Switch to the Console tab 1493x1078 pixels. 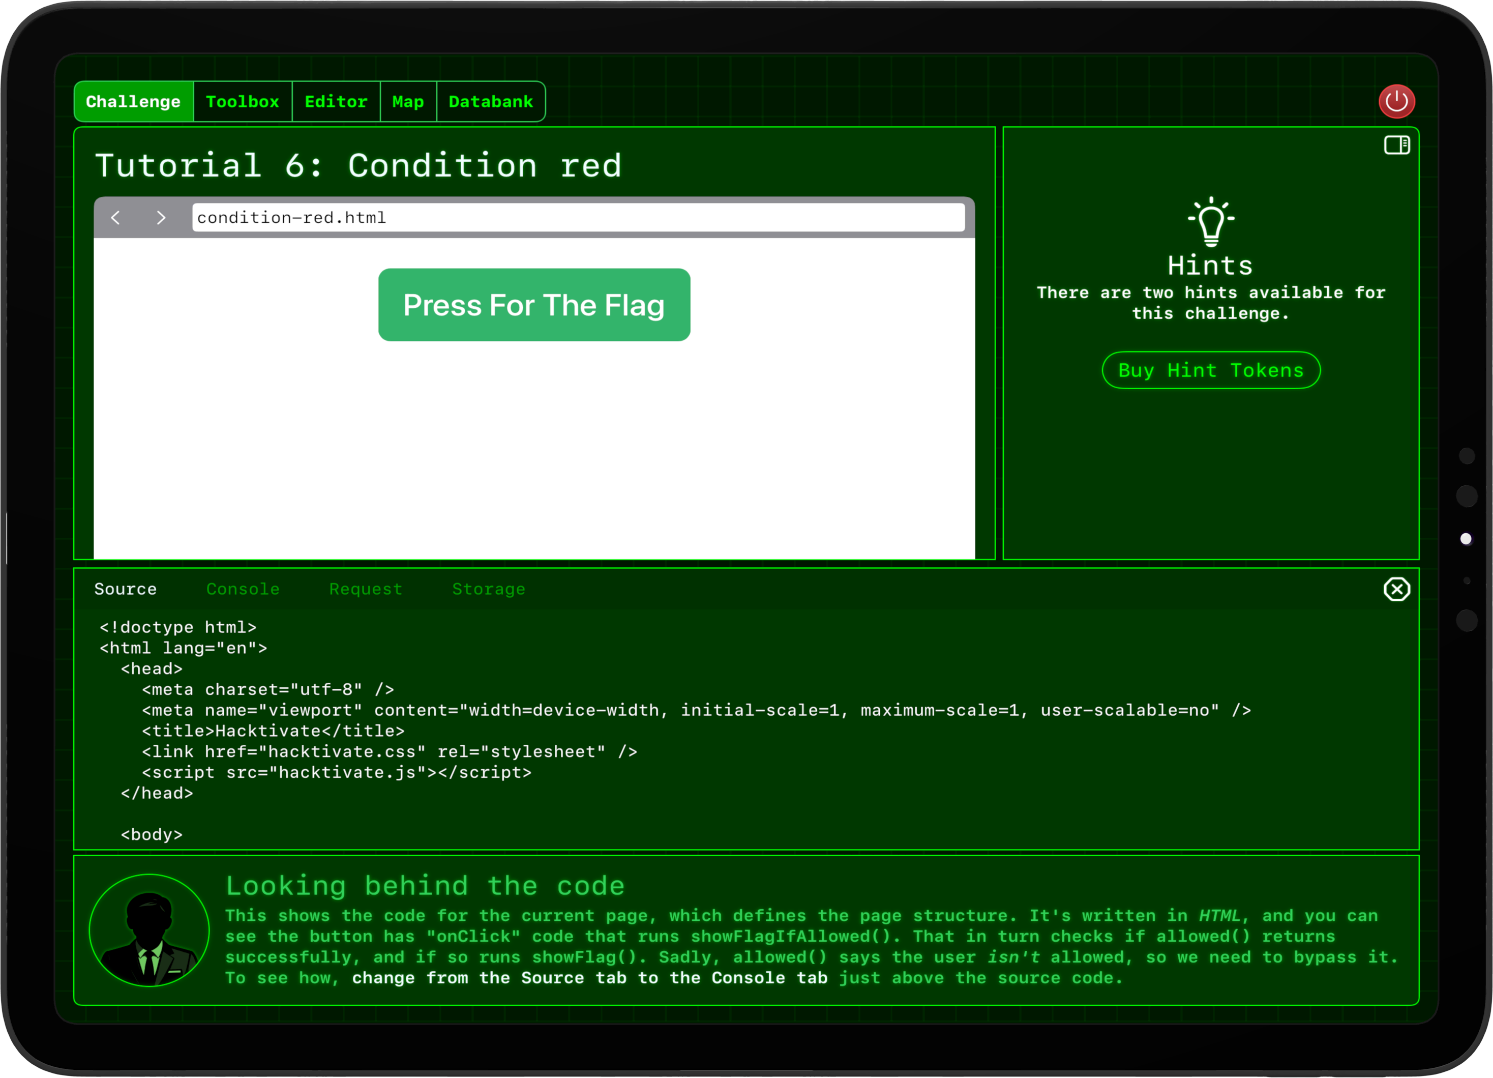coord(243,589)
